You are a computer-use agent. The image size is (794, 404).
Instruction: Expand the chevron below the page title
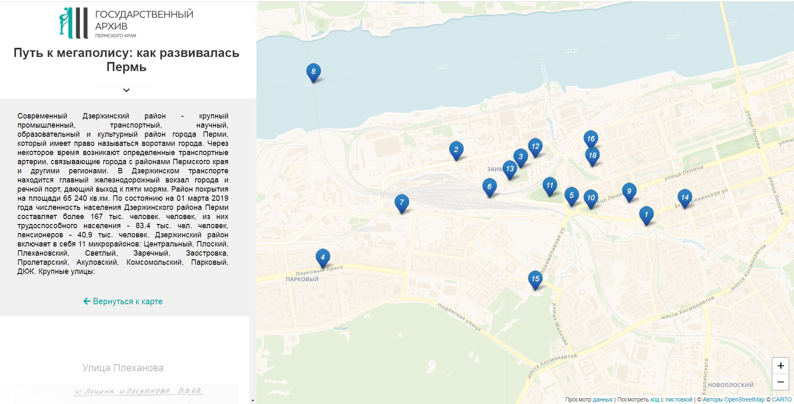126,90
